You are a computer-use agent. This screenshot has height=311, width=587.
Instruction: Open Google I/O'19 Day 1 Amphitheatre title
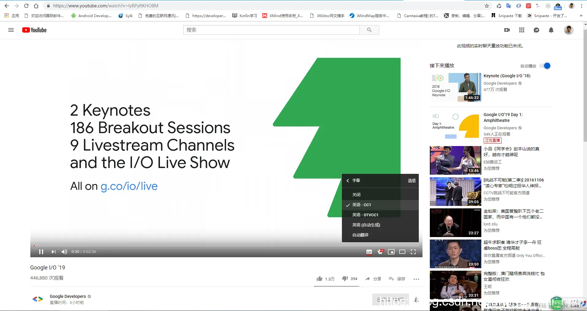click(x=503, y=118)
